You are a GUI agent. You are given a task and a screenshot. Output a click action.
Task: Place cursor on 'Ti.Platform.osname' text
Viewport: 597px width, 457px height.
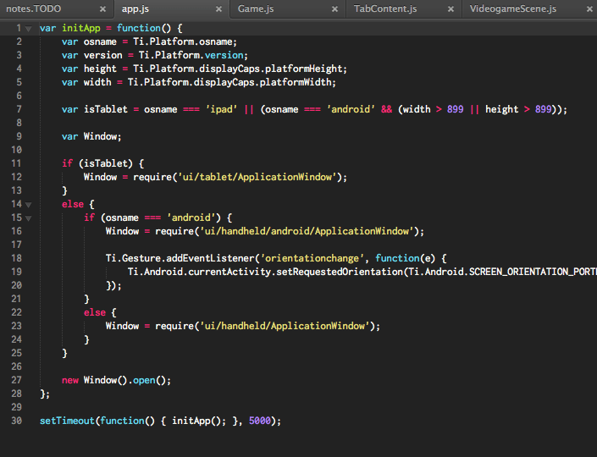click(185, 41)
